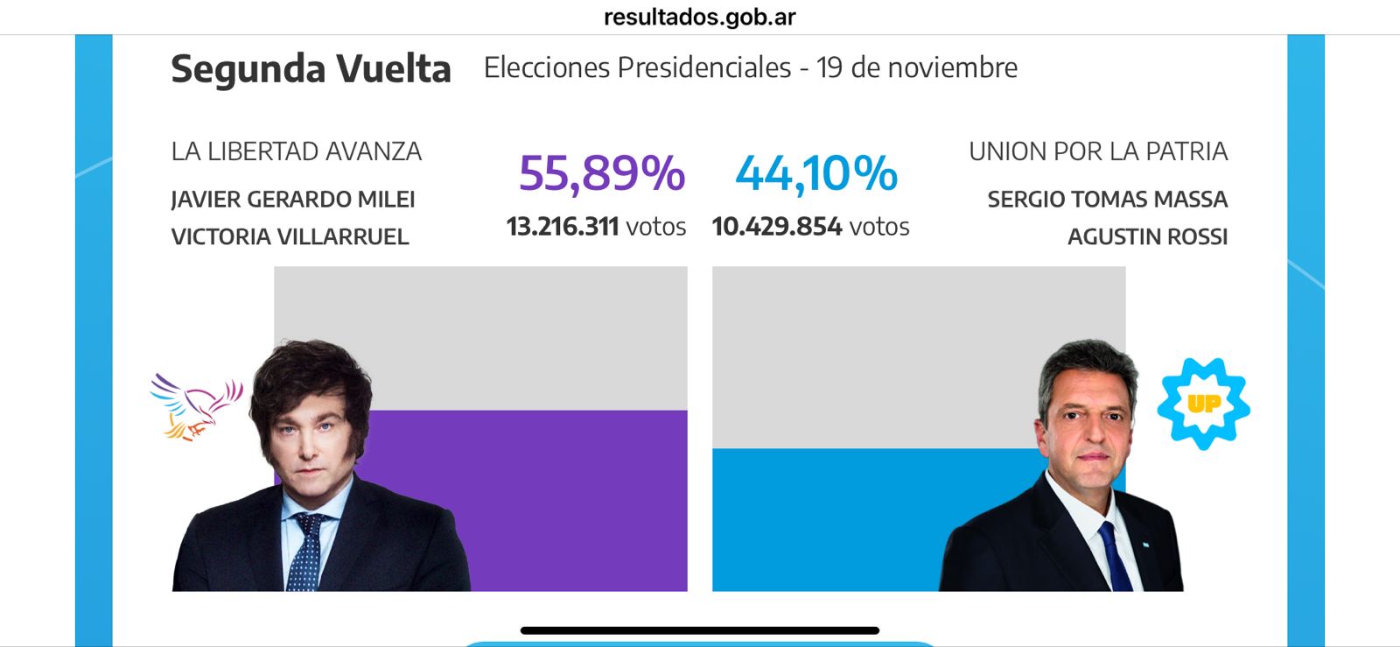The width and height of the screenshot is (1400, 647).
Task: Tap the 10.429.854 votos count
Action: coord(810,227)
